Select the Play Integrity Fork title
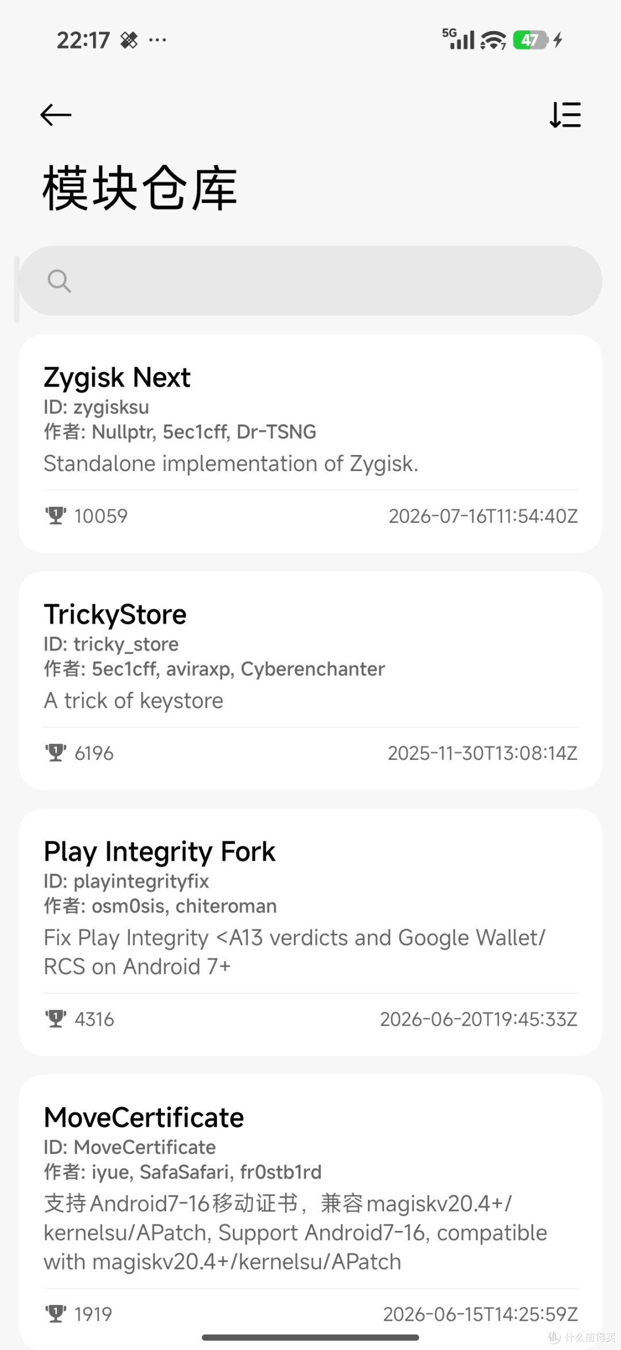 (159, 852)
